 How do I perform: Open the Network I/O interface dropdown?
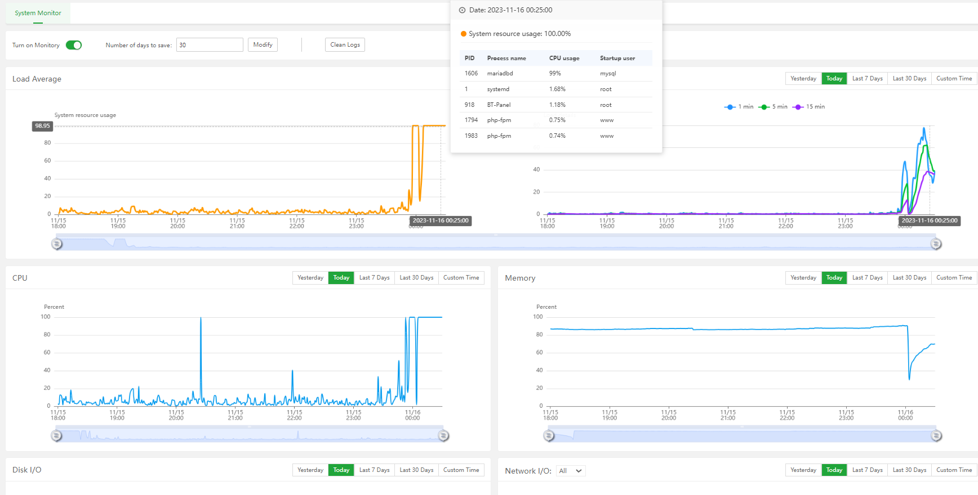point(571,471)
